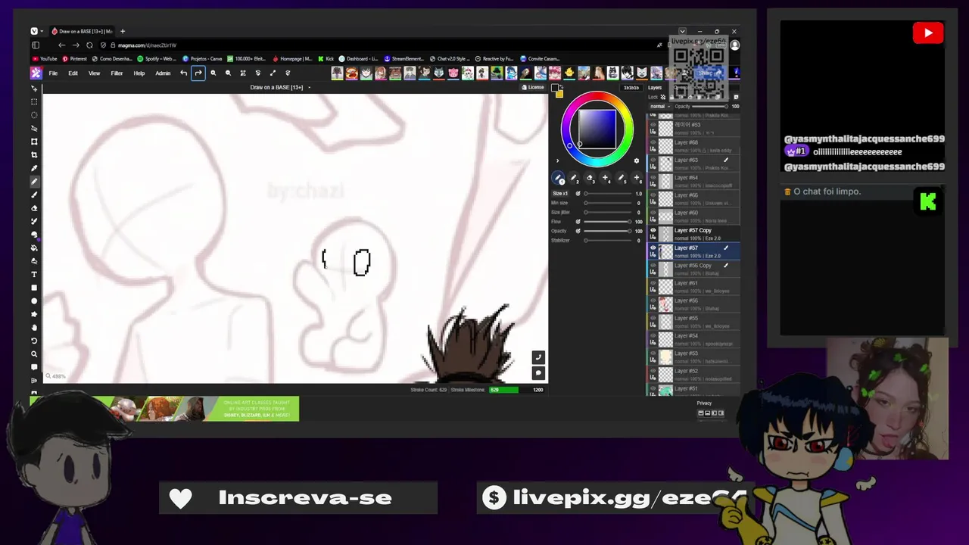The height and width of the screenshot is (545, 969).
Task: Open the Admin menu
Action: [x=163, y=73]
